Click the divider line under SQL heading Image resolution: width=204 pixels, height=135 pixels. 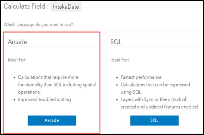[x=154, y=47]
